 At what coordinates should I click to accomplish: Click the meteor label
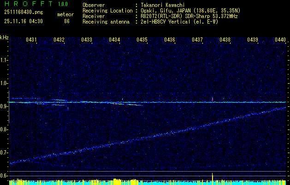pyautogui.click(x=65, y=14)
